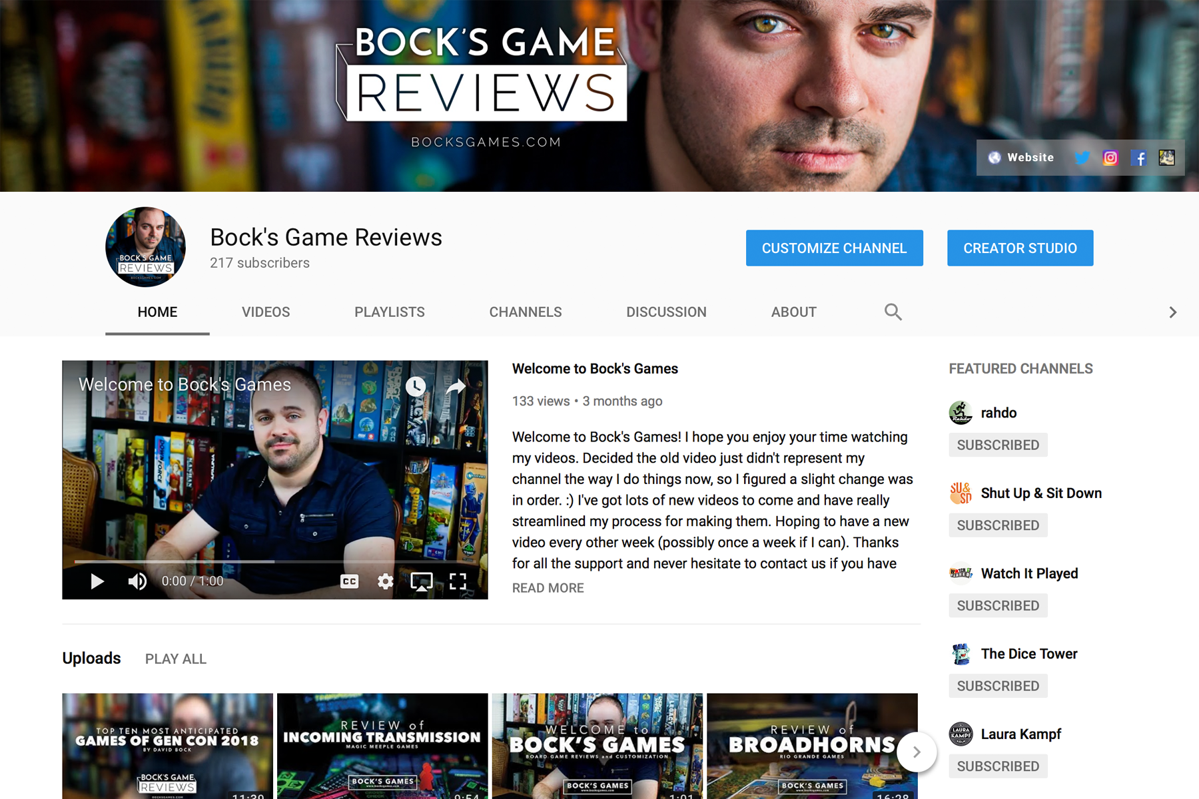Go to the Channels tab
The width and height of the screenshot is (1199, 799).
526,312
